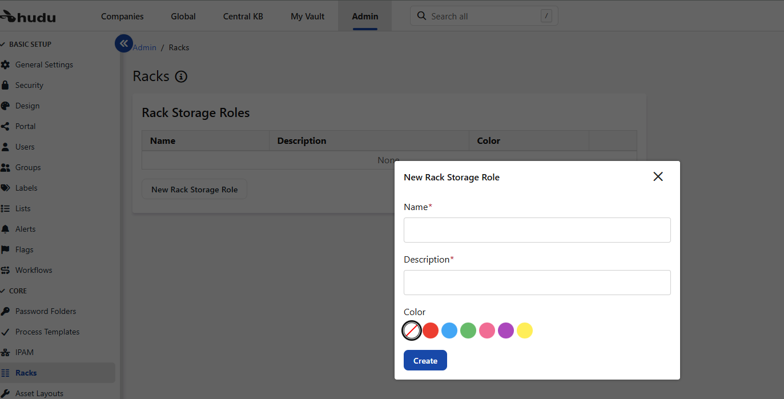Open the Global tab
784x399 pixels.
pyautogui.click(x=183, y=16)
